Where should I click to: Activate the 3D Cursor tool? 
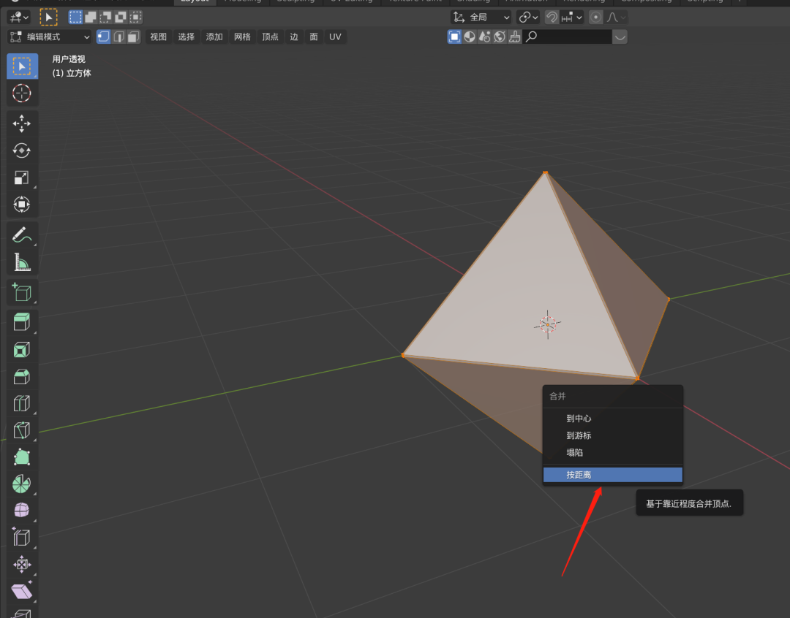[x=22, y=93]
